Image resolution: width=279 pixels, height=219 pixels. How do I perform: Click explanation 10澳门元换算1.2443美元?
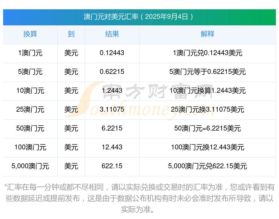207,91
